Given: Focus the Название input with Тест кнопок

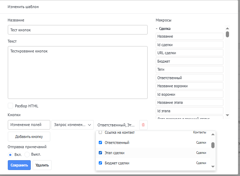Looking at the screenshot, I should 78,30.
